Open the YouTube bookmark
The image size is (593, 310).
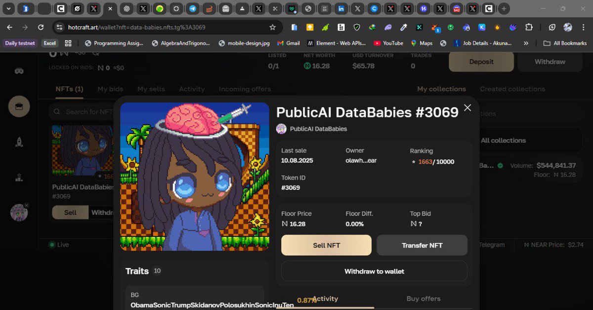(388, 43)
